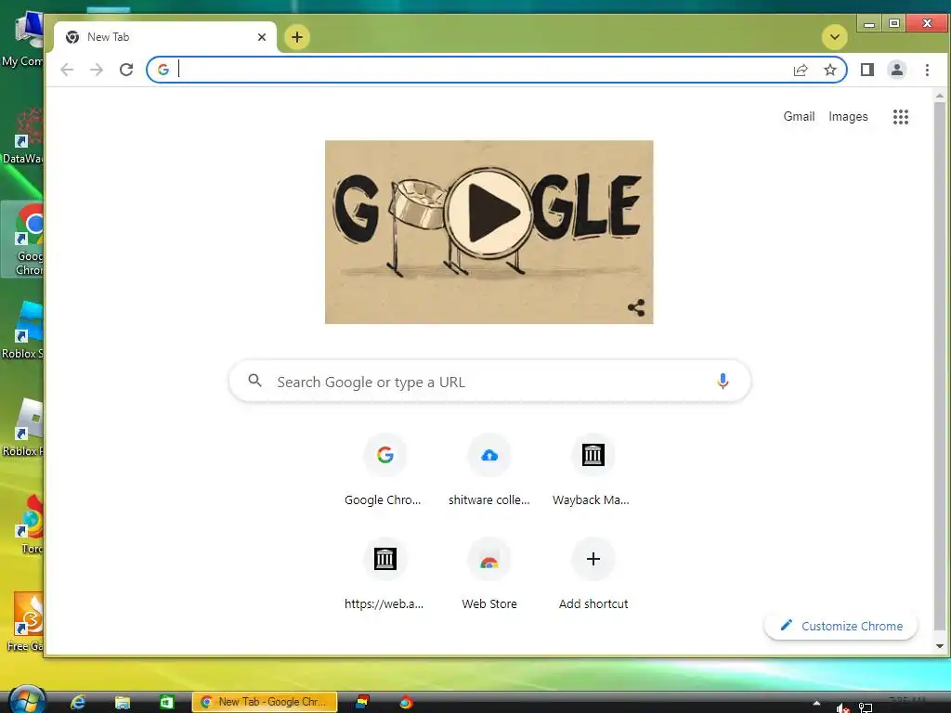Open the Chrome profile avatar menu
The image size is (951, 713).
[x=897, y=70]
